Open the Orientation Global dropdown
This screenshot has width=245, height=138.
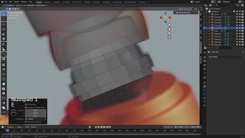(36, 119)
